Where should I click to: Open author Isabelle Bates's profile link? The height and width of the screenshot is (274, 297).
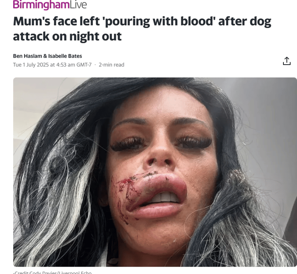(x=65, y=56)
